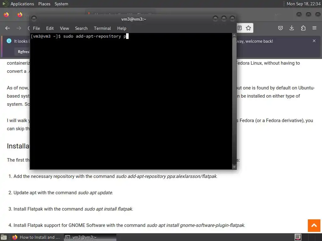The image size is (322, 241).
Task: Click the 'sudo apt update' text
Action: 95,193
